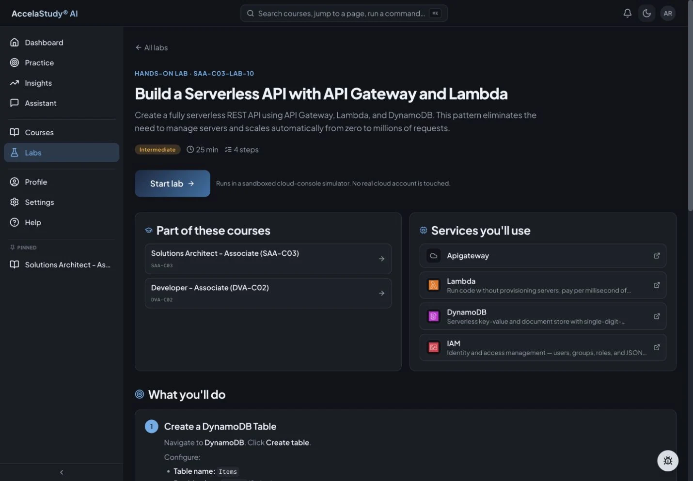
Task: Go back to All labs
Action: (x=152, y=47)
